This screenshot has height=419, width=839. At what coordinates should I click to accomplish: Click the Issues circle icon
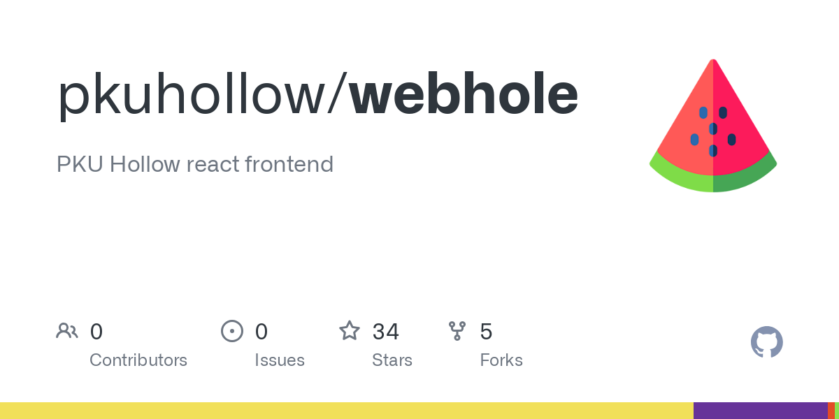(232, 331)
